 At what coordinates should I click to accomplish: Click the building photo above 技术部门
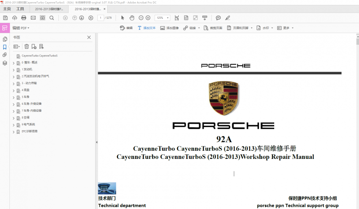click(x=107, y=188)
